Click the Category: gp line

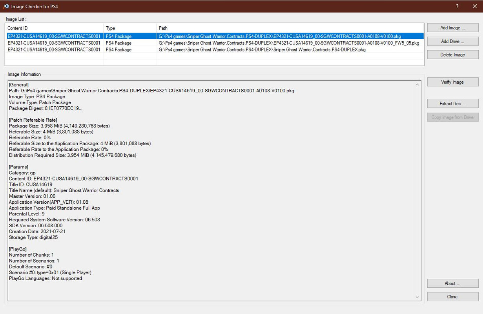click(x=22, y=173)
